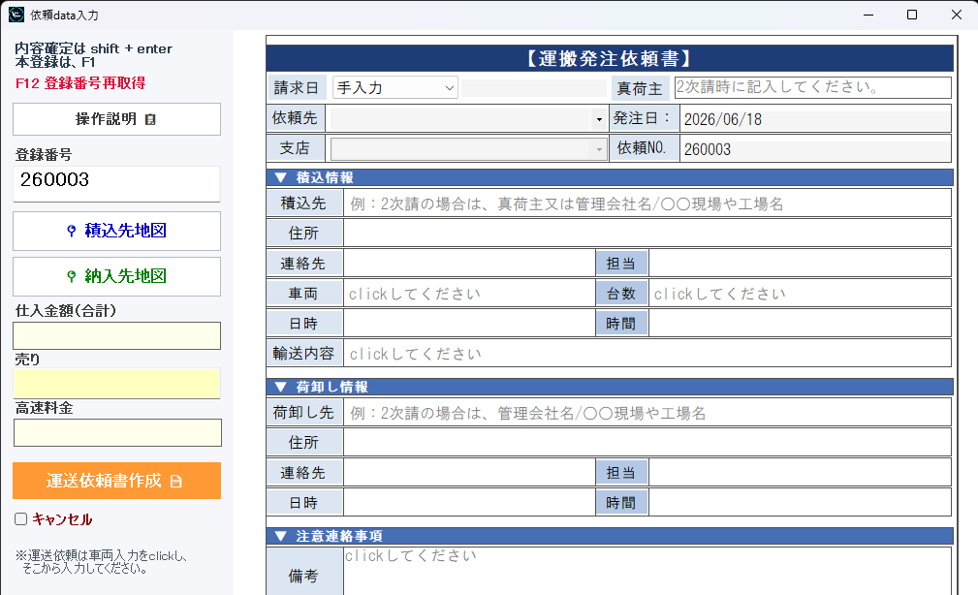
Task: Open the 積込先地図 map button
Action: tap(116, 231)
